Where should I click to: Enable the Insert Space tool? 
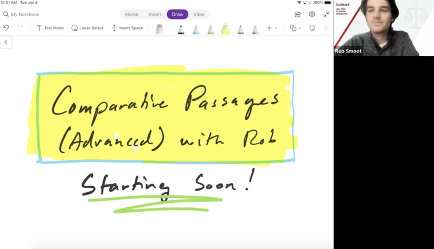127,28
